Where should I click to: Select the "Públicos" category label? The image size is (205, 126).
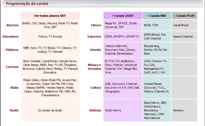pos(12,50)
